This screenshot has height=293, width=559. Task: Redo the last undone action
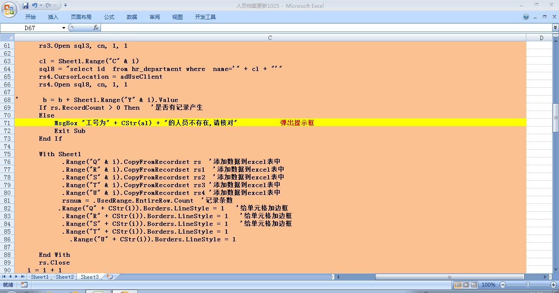[x=48, y=6]
